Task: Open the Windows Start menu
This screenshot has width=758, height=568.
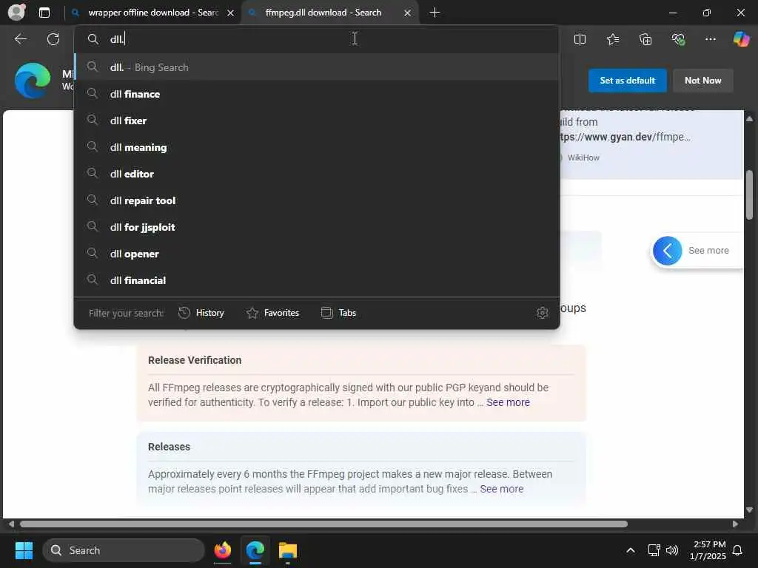Action: tap(24, 550)
